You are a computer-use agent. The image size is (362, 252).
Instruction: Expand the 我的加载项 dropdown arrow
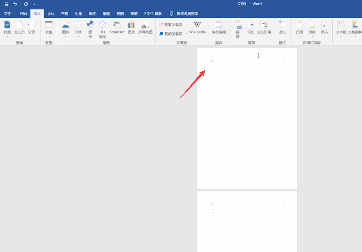(x=186, y=34)
